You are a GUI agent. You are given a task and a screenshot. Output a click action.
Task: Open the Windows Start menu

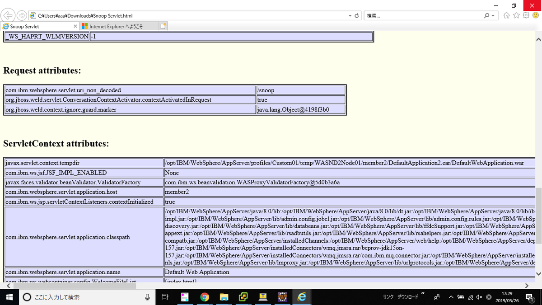(9, 297)
